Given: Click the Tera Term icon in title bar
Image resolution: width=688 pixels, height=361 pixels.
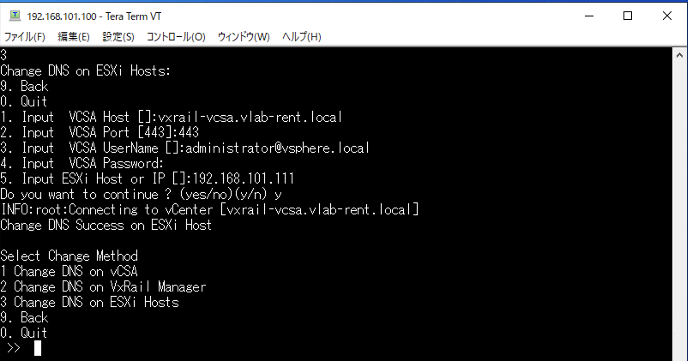Looking at the screenshot, I should [x=15, y=16].
